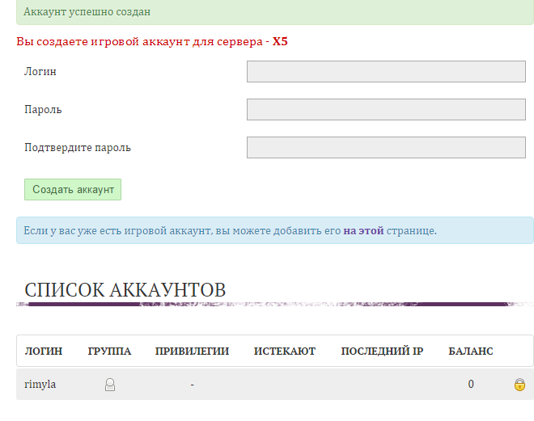Viewport: 534px width, 421px height.
Task: Click the Подтвердите пароль label
Action: coord(78,148)
